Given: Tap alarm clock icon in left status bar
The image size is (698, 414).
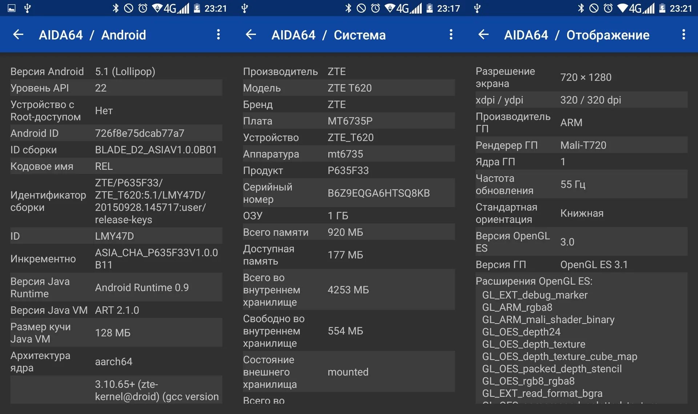Looking at the screenshot, I should [x=143, y=8].
